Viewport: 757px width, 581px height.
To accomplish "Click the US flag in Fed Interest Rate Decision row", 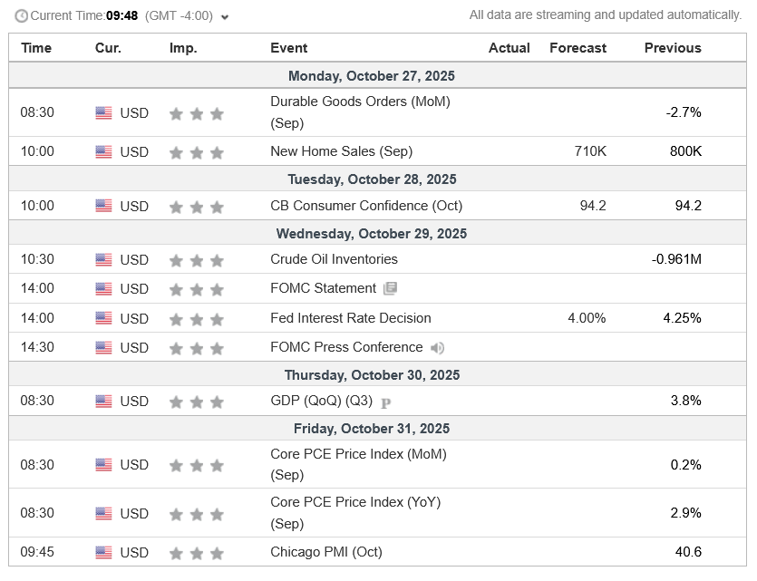I will point(103,318).
